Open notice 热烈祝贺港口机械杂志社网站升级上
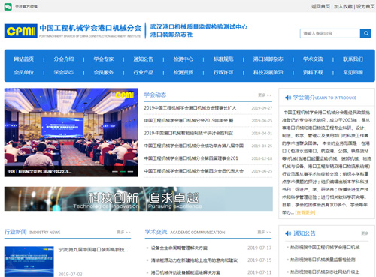The width and height of the screenshot is (376, 277). click(325, 272)
